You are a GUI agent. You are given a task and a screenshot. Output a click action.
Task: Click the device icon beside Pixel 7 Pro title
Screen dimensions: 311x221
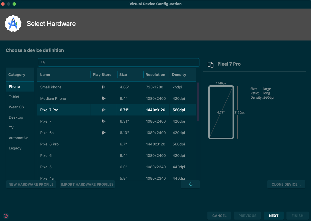click(211, 65)
